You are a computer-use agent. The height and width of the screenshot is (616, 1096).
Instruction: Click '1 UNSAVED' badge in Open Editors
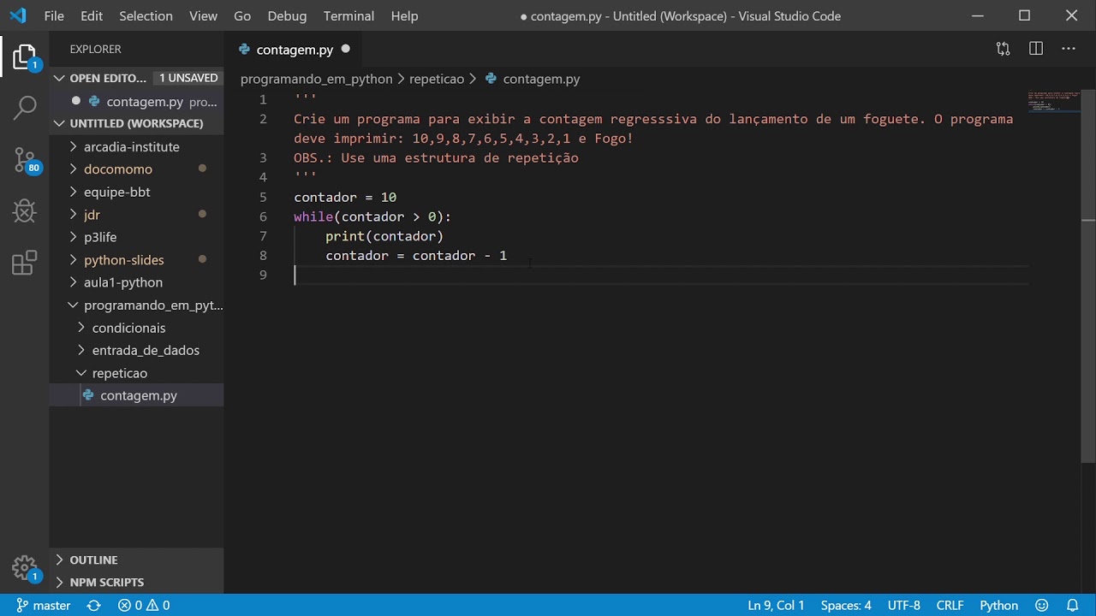pyautogui.click(x=189, y=78)
